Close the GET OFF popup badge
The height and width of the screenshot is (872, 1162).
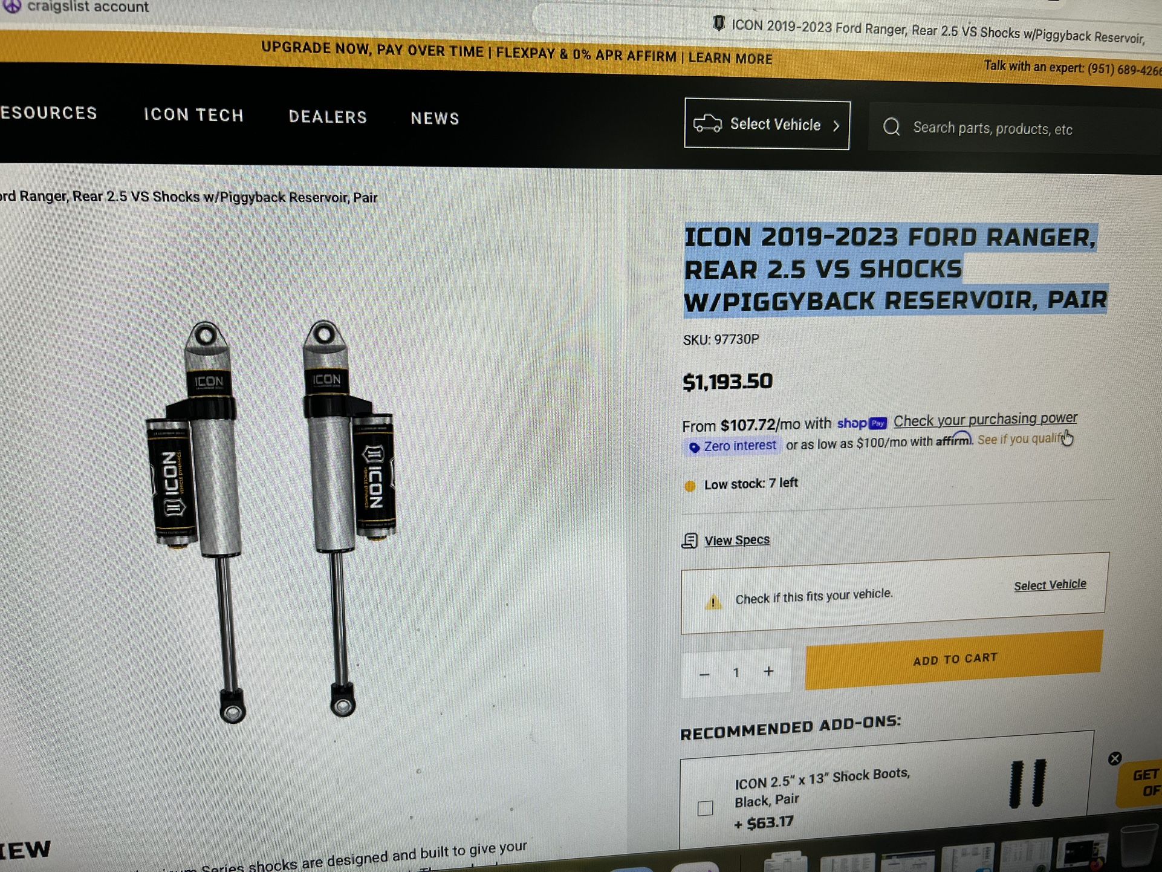1115,758
